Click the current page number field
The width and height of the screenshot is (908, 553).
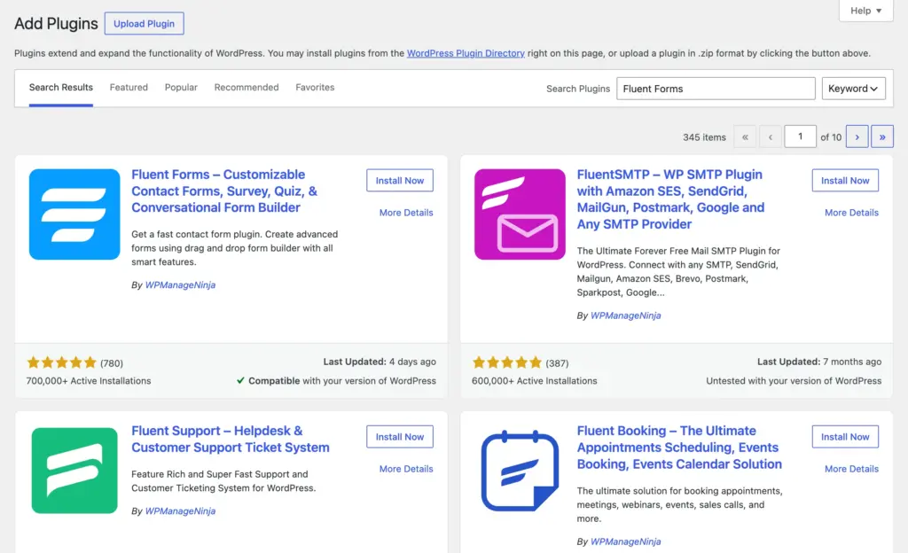click(801, 136)
